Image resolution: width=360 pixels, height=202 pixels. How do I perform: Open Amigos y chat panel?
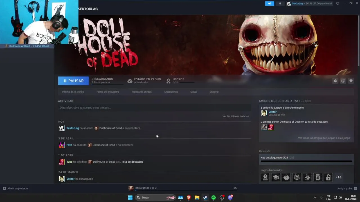click(347, 189)
